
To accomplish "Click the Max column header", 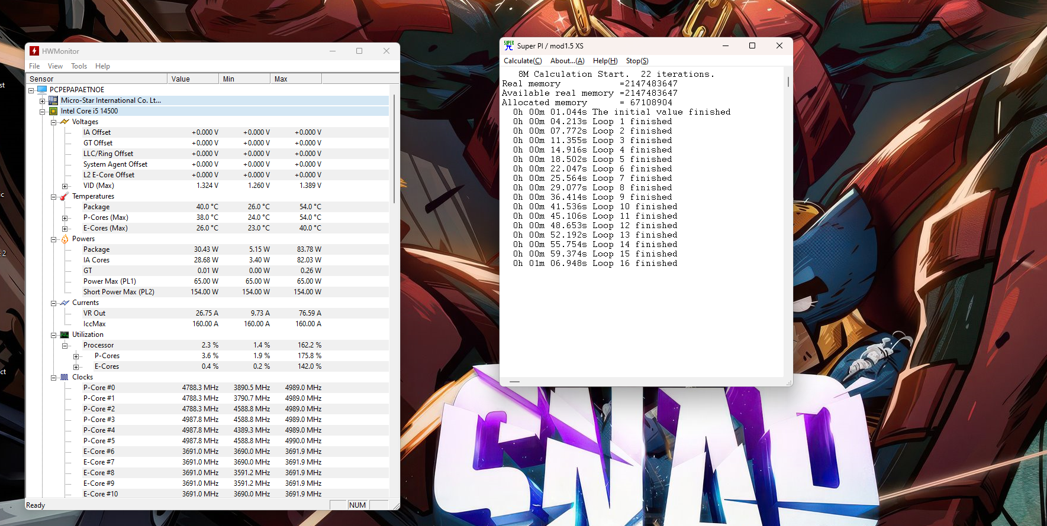I will (x=295, y=79).
